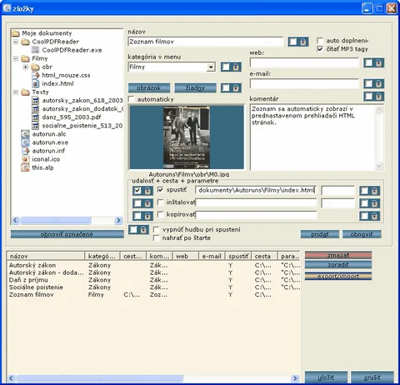The image size is (400, 385).
Task: Click the film poster image preview
Action: pos(187,137)
